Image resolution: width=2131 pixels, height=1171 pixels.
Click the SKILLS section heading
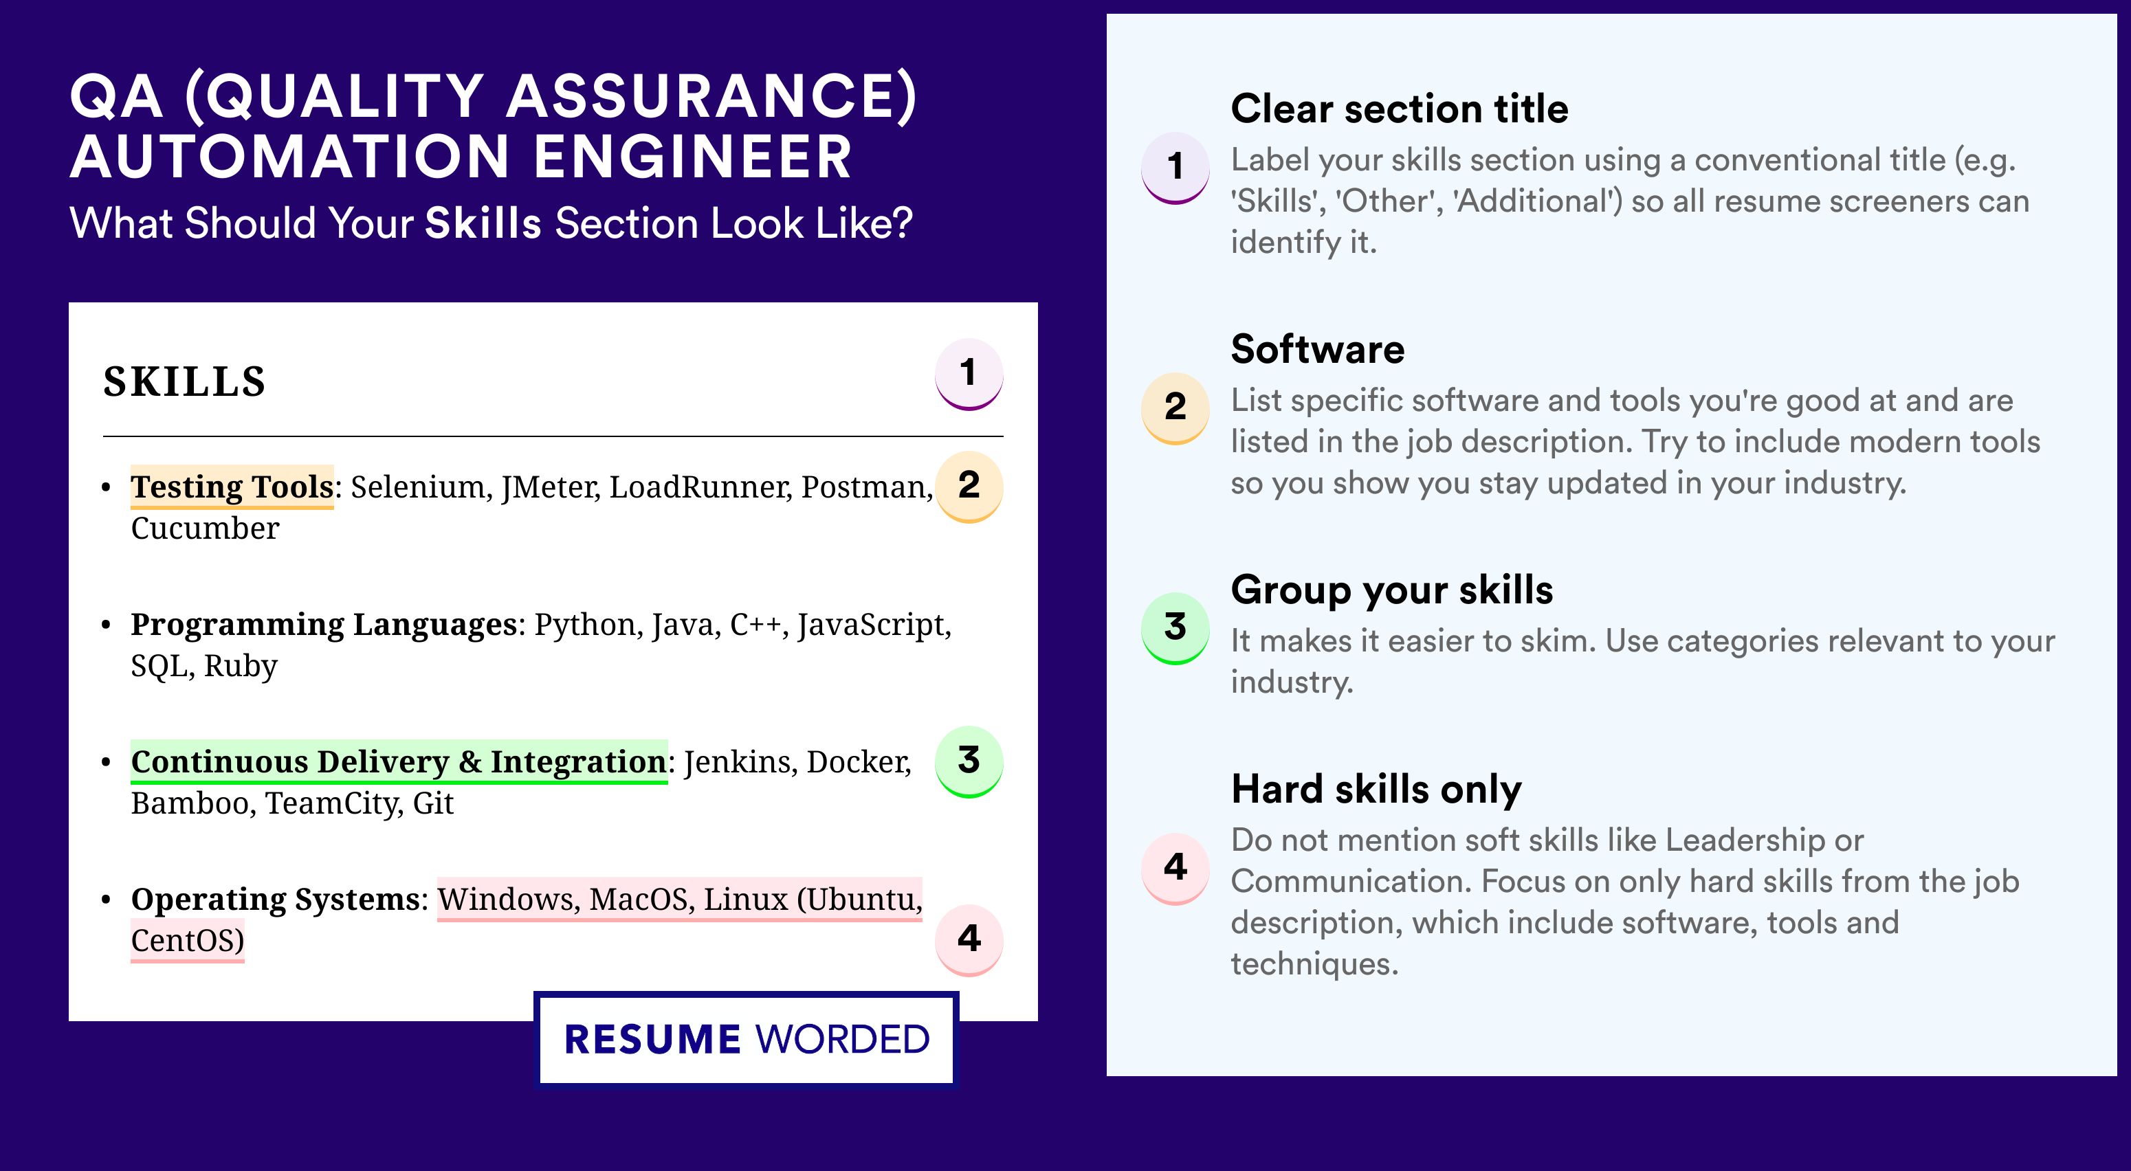(184, 382)
